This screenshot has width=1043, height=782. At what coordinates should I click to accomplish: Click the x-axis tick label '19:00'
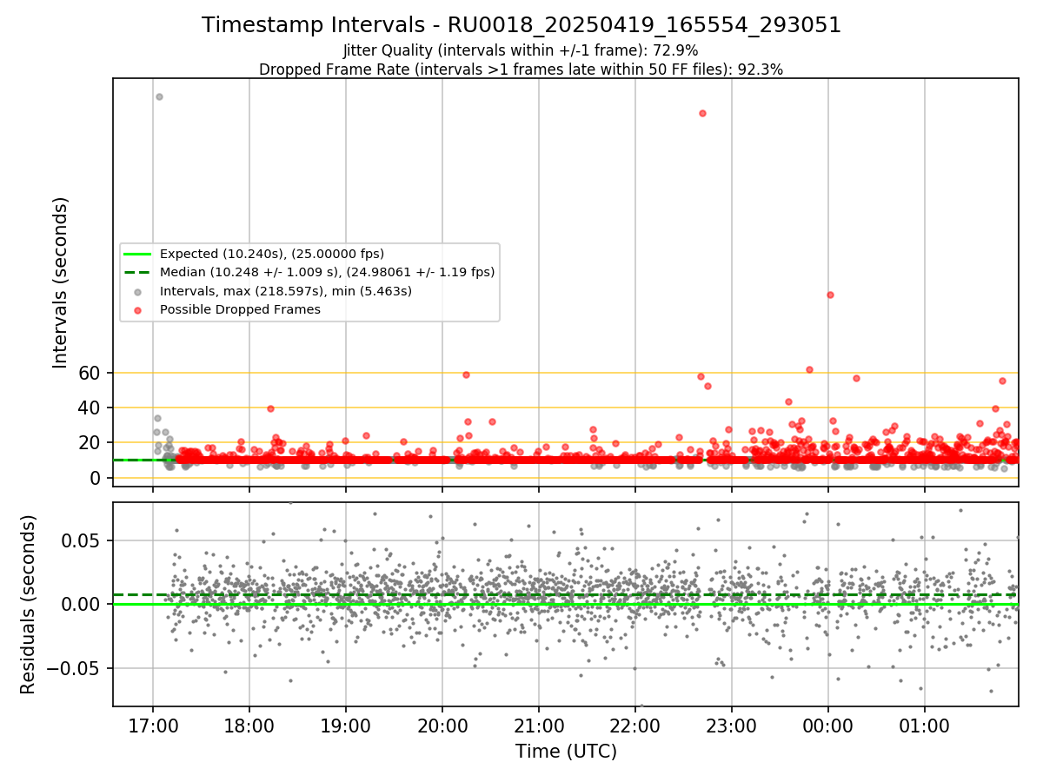[346, 726]
